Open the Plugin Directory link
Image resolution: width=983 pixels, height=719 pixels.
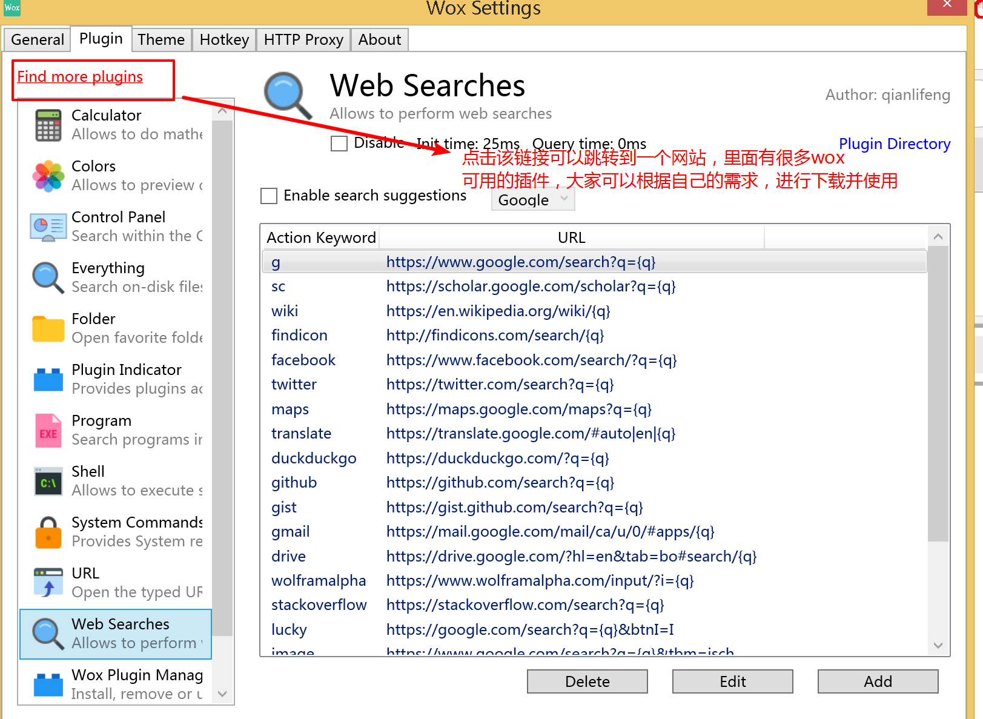(895, 144)
